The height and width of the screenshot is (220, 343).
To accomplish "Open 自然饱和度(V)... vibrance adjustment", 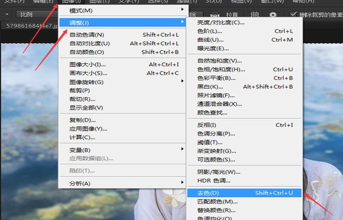I will click(245, 61).
